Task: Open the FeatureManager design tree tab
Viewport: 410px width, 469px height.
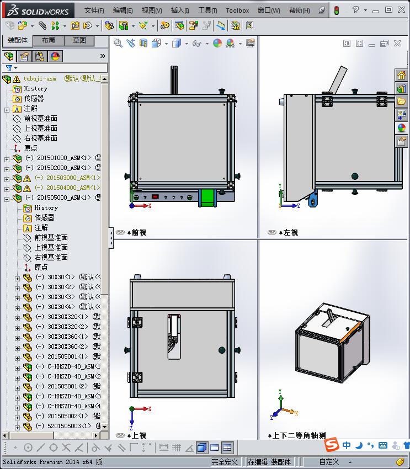Action: pyautogui.click(x=9, y=56)
